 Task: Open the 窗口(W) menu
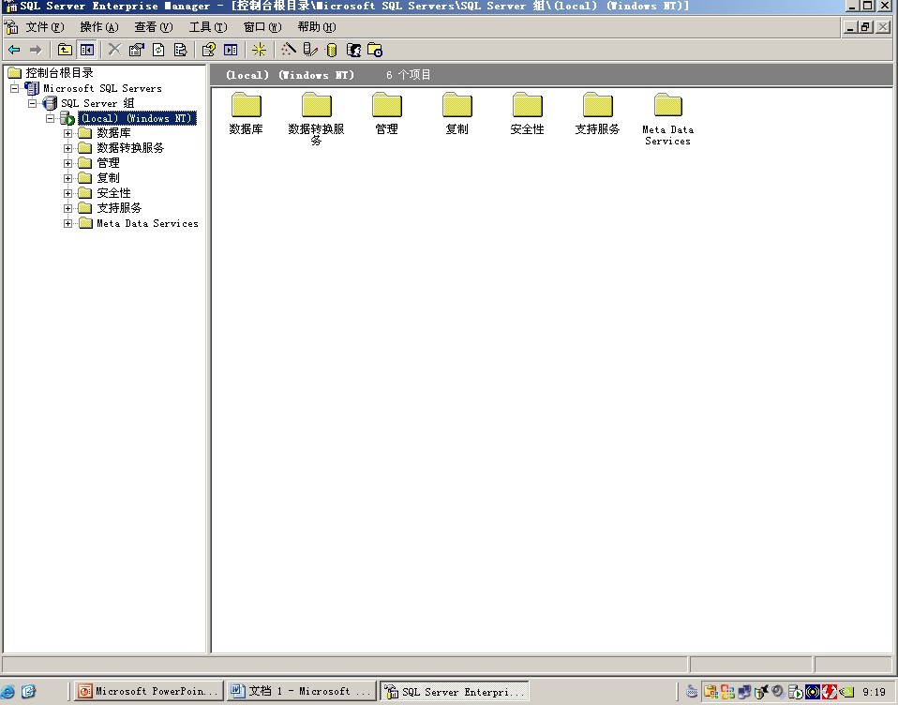[262, 27]
